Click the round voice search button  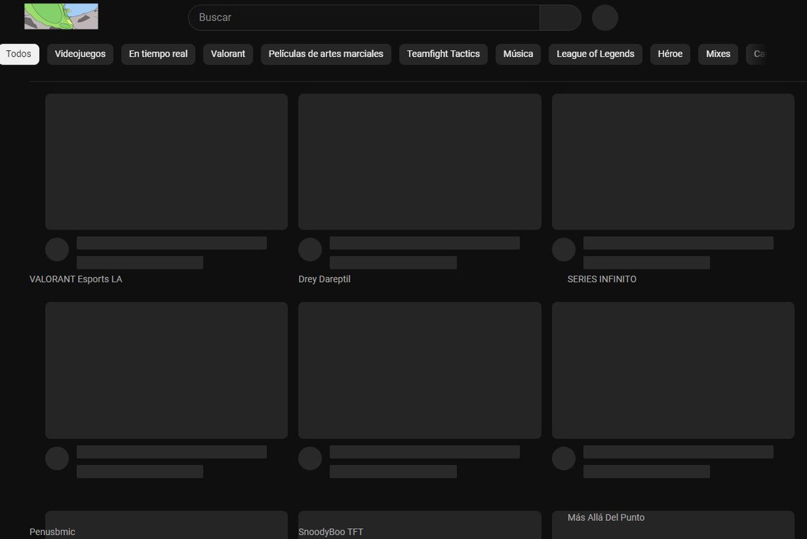(605, 17)
